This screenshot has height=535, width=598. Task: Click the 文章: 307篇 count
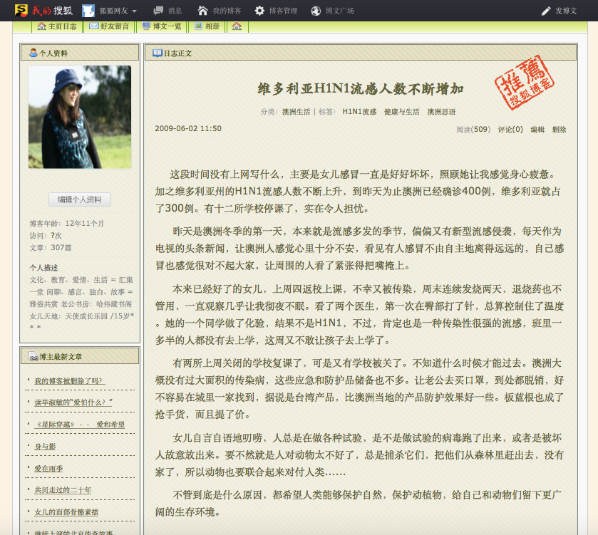point(51,248)
